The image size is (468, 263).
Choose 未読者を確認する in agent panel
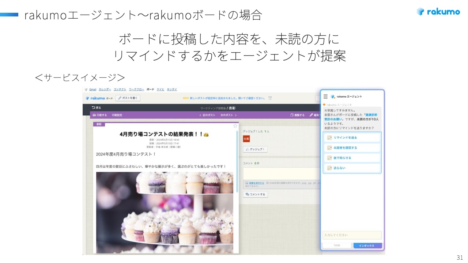pos(352,148)
